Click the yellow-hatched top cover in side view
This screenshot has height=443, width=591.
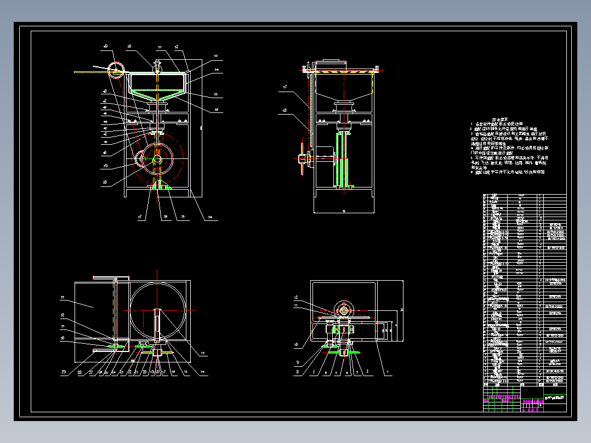click(344, 71)
